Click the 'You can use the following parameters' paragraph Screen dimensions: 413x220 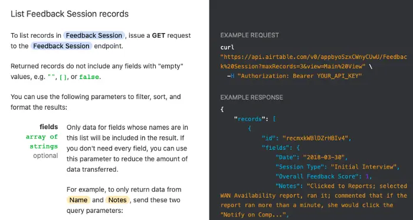tap(96, 102)
